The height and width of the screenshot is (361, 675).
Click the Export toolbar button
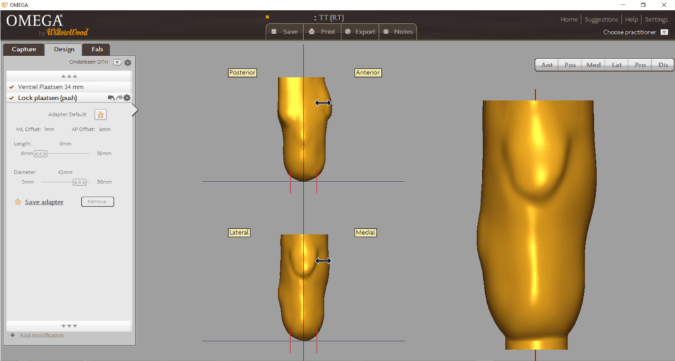[x=359, y=32]
